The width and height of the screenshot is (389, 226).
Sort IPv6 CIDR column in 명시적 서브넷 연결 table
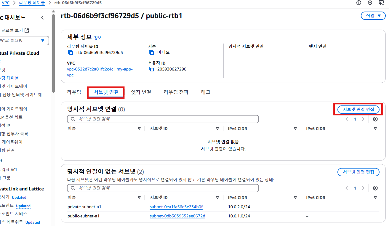click(375, 129)
